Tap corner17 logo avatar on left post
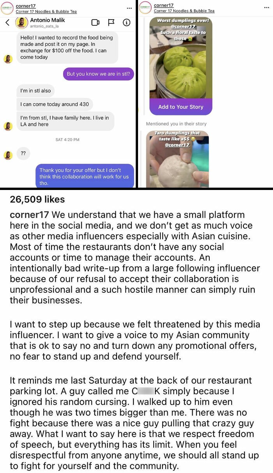Viewport: 273px width, 473px height. point(7,8)
